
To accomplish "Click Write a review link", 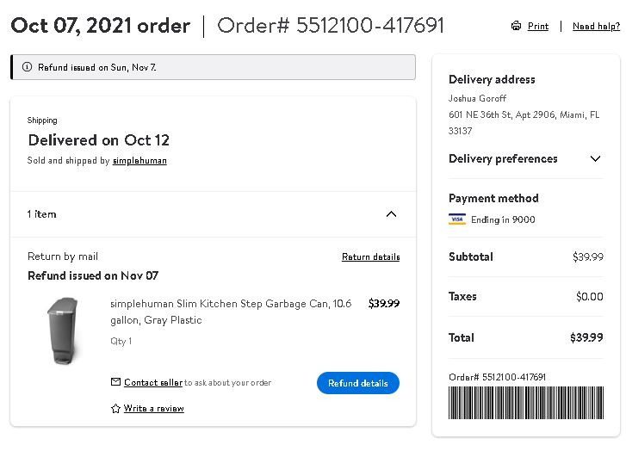I will 154,408.
